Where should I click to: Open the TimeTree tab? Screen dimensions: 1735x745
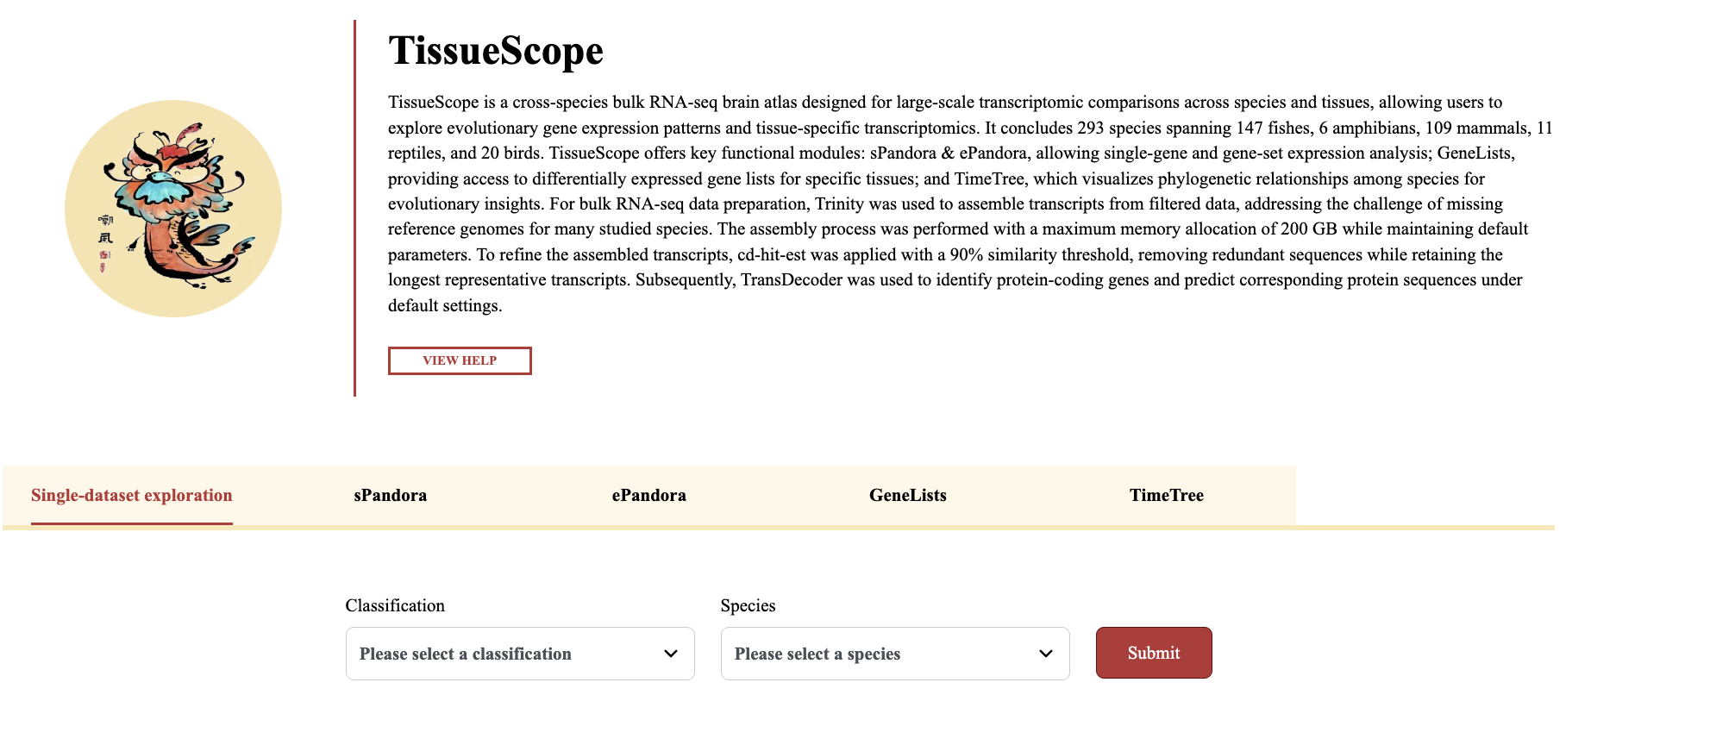[1167, 496]
